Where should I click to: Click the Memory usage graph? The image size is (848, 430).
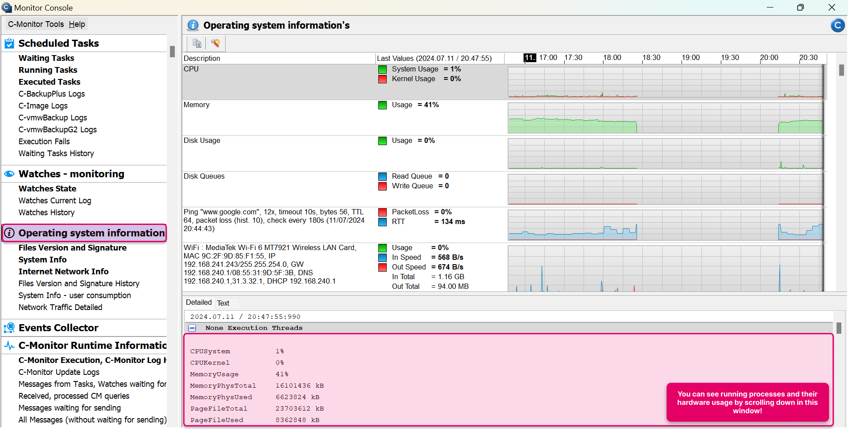point(666,118)
